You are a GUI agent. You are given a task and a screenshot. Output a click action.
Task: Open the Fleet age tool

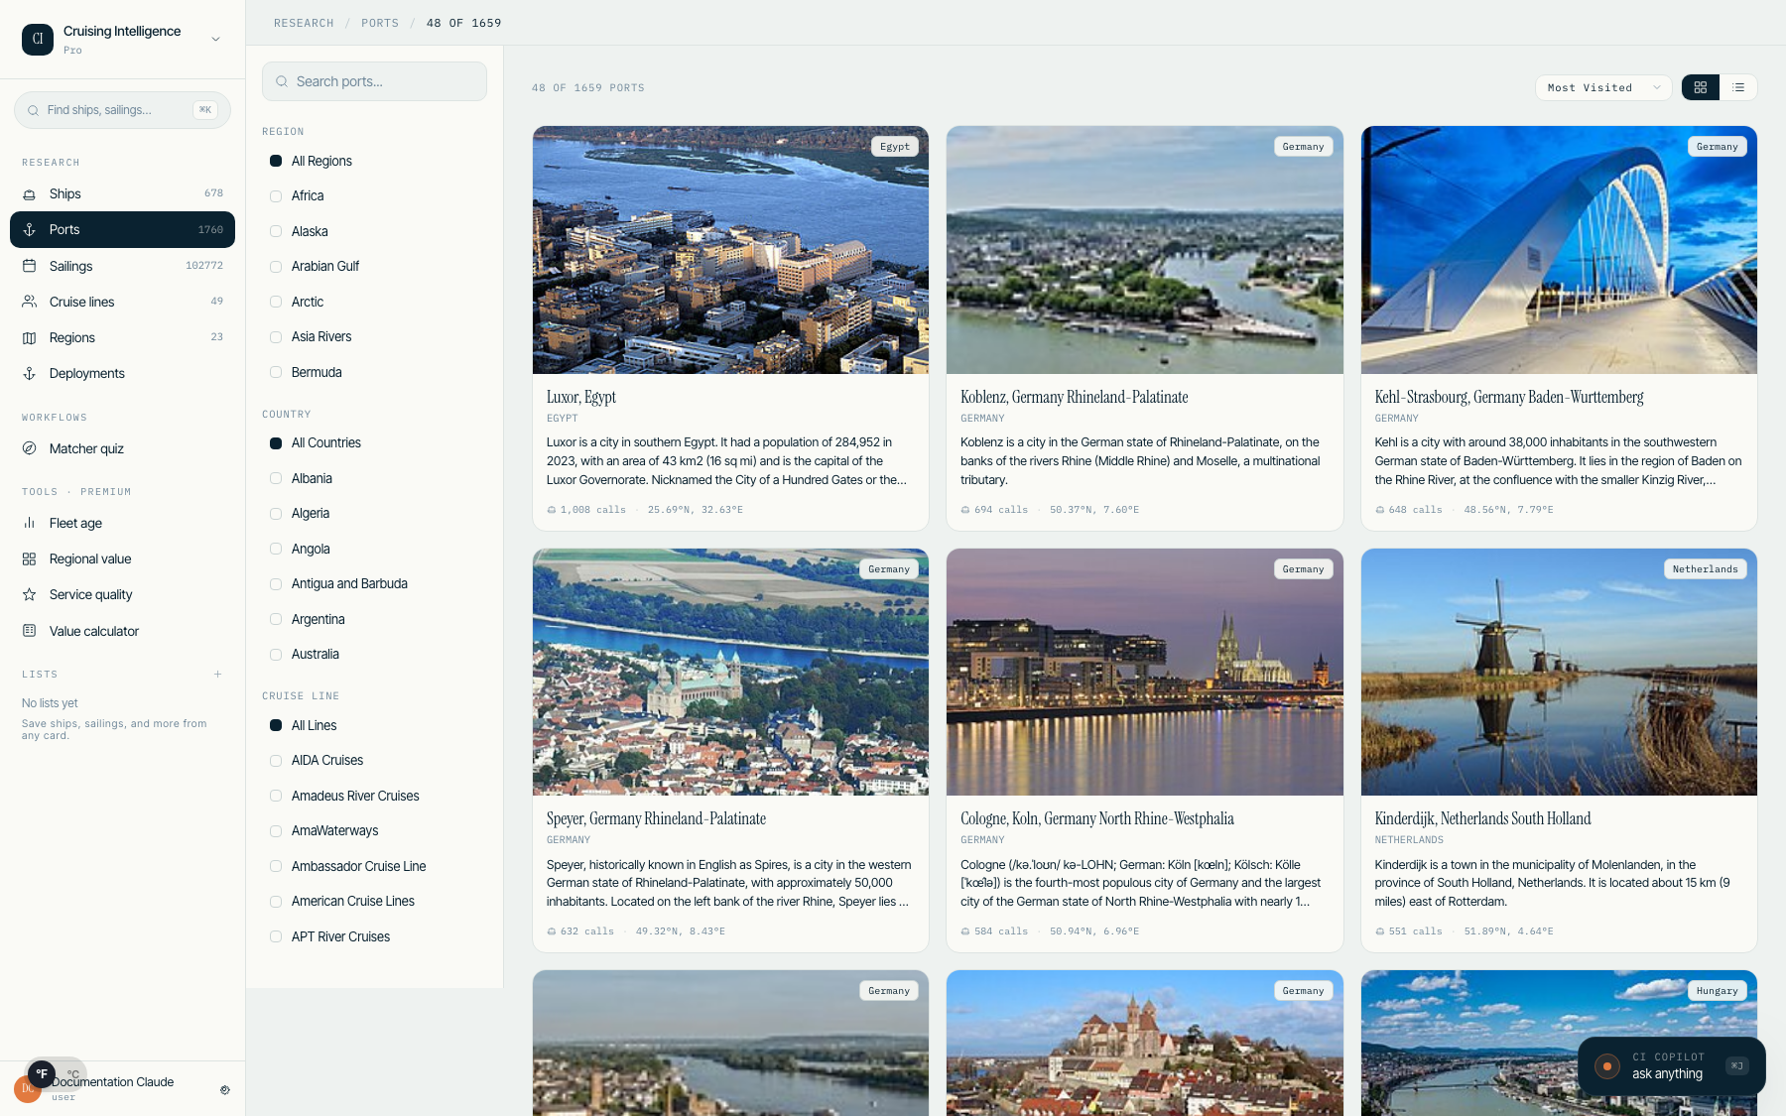coord(122,523)
